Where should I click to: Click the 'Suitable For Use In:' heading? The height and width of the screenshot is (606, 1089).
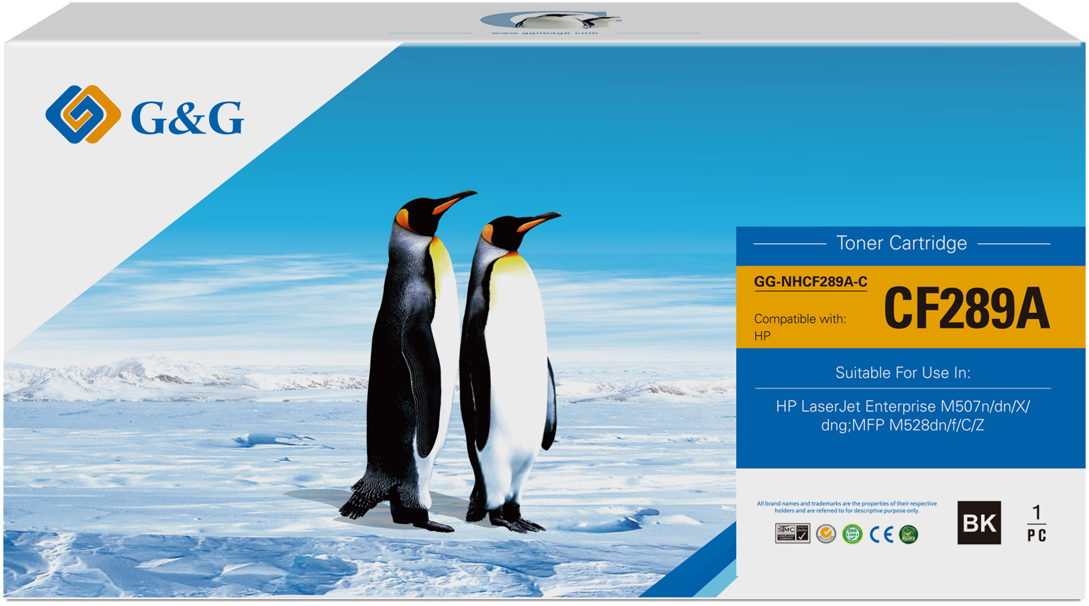pos(903,373)
